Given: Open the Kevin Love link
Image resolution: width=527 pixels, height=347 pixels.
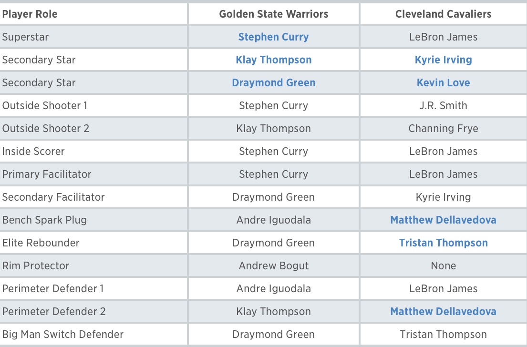Looking at the screenshot, I should [x=443, y=83].
